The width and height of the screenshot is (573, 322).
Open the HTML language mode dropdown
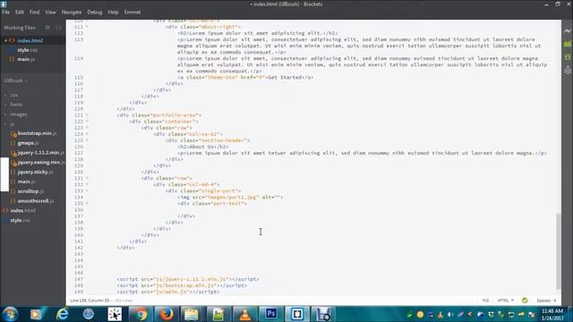point(505,301)
